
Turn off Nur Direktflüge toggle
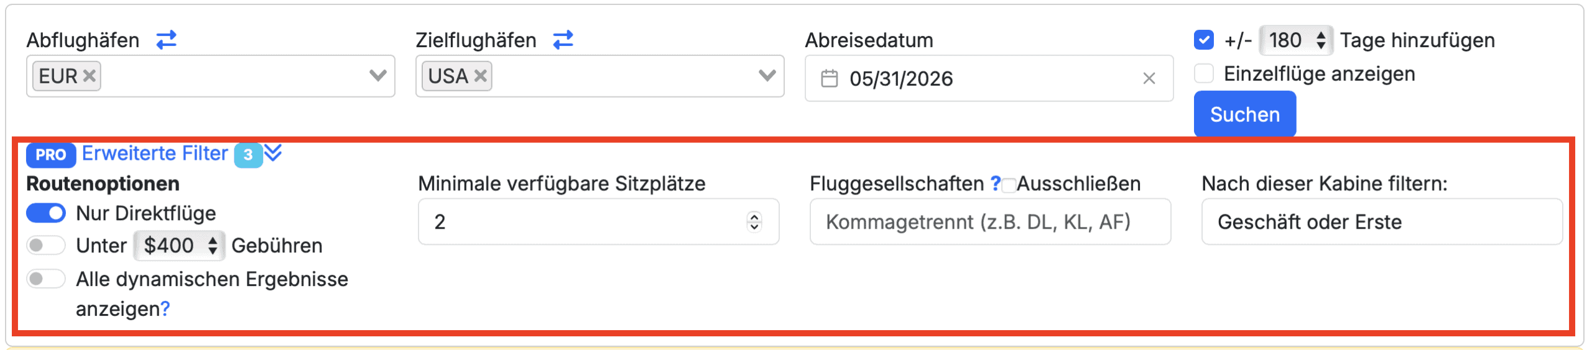tap(46, 213)
